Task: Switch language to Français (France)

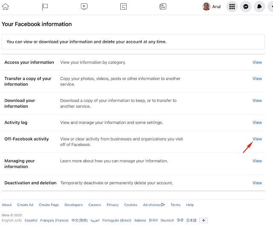Action: (x=54, y=220)
